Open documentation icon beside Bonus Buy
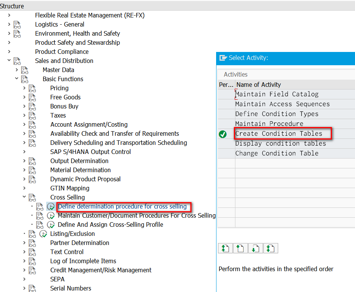 [x=32, y=107]
